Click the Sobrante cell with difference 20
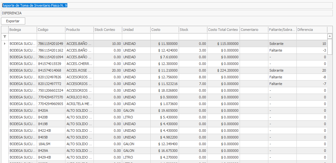This screenshot has width=336, height=163. pyautogui.click(x=282, y=70)
